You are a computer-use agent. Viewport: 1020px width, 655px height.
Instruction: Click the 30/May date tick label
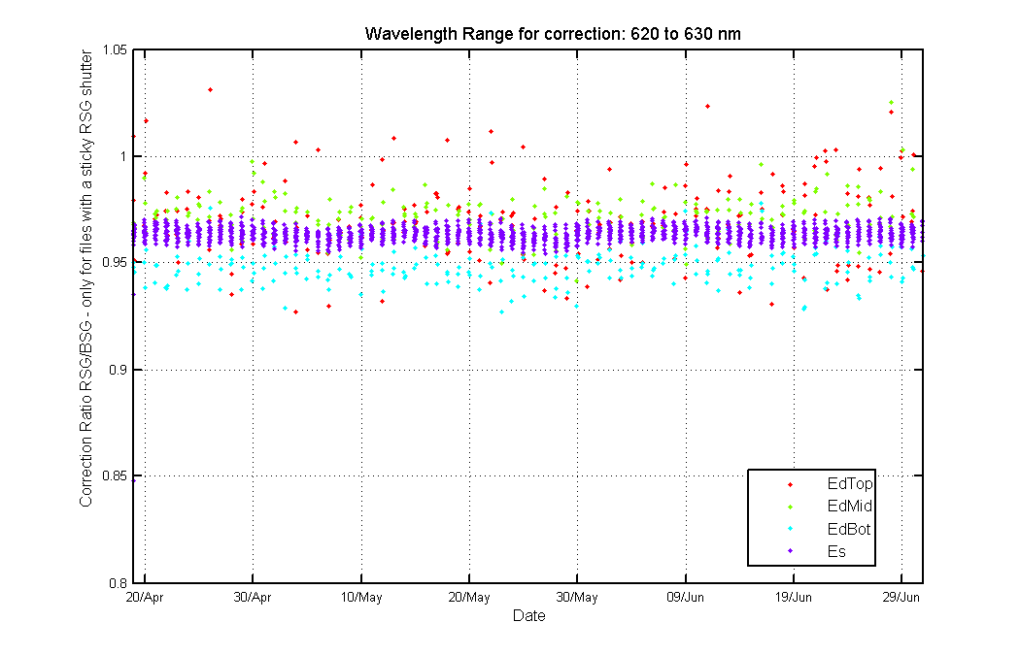[577, 597]
